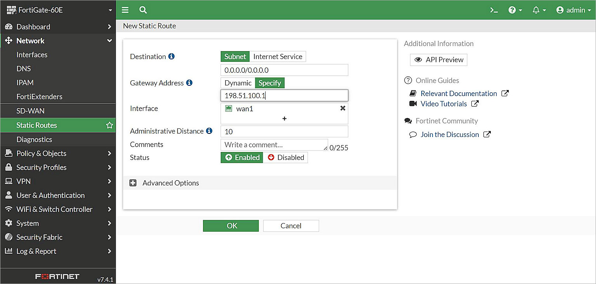Screen dimensions: 596x284
Task: Open Interfaces in Network menu
Action: tap(32, 55)
